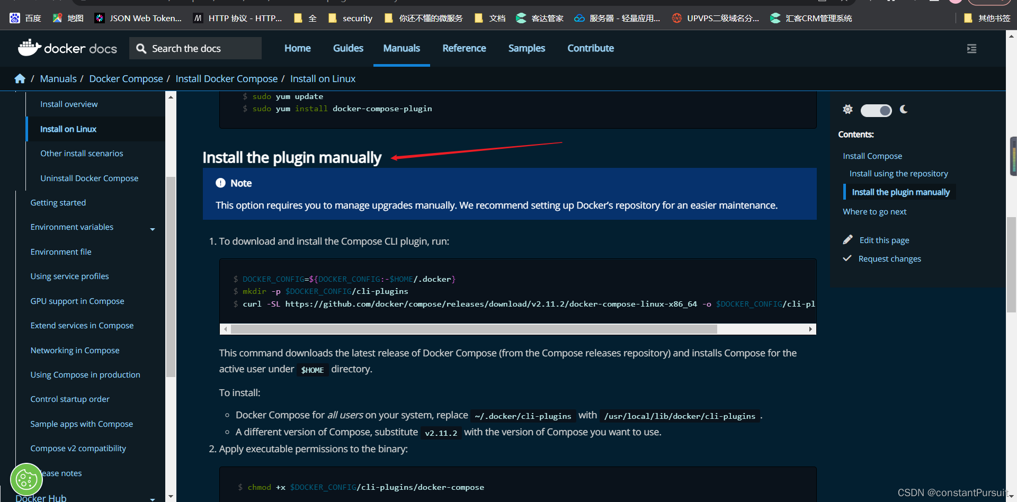Open the cookie settings icon
Viewport: 1017px width, 502px height.
pyautogui.click(x=26, y=480)
